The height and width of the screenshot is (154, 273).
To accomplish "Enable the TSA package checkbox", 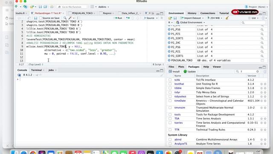I will tap(170, 118).
